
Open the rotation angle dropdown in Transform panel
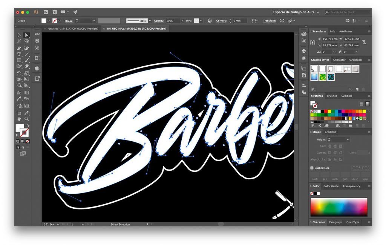click(334, 52)
